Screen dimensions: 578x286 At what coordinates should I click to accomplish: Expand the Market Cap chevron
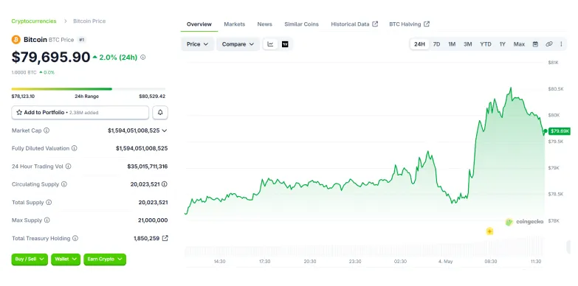click(165, 130)
